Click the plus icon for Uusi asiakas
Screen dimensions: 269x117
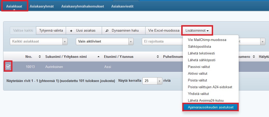point(71,31)
